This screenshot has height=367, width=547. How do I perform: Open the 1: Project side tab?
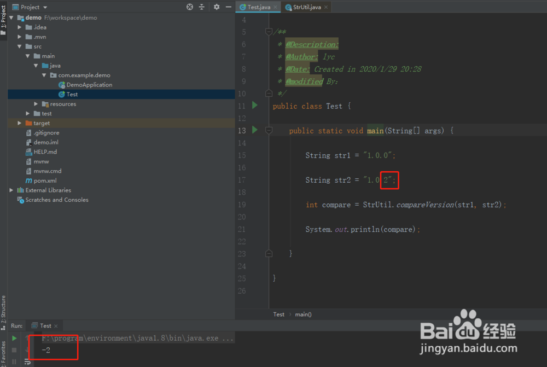click(x=3, y=19)
